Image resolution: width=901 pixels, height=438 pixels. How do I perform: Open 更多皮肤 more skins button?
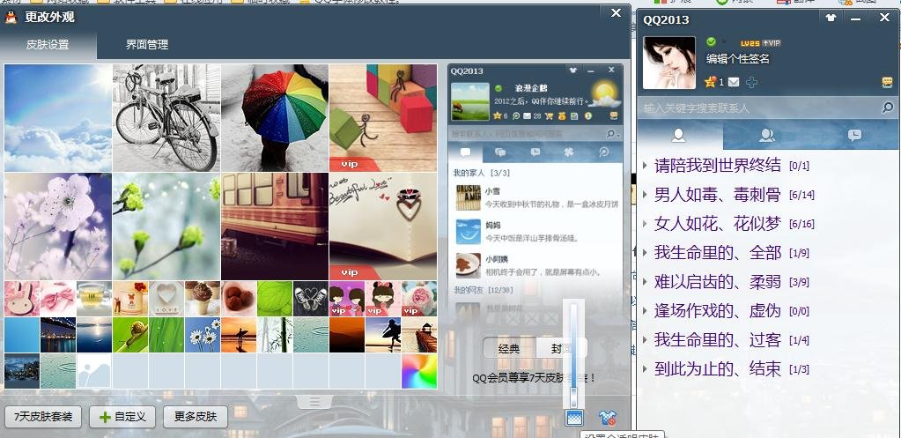[x=196, y=417]
